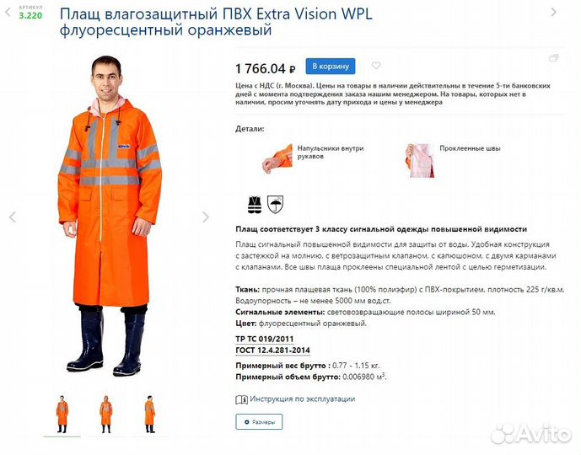Select the back view thumbnail of raincoat

point(149,415)
